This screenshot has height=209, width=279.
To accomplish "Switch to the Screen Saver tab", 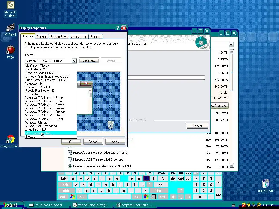I will point(59,37).
